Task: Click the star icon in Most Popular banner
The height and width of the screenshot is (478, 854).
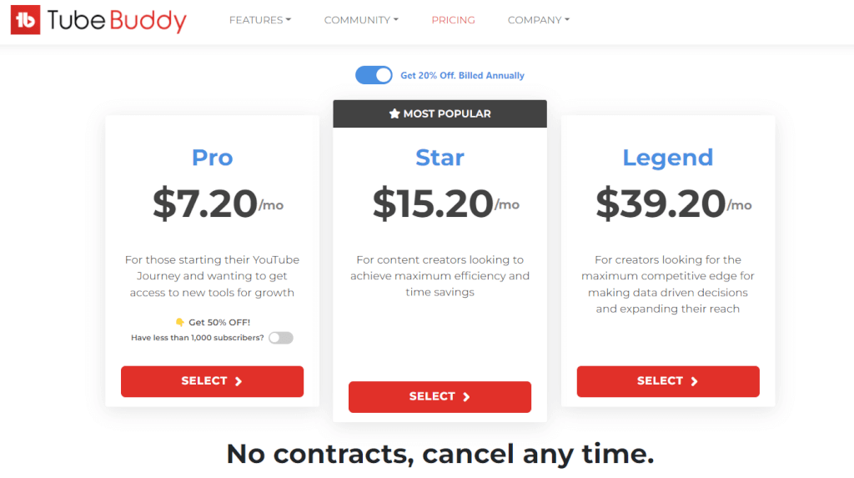Action: tap(394, 114)
